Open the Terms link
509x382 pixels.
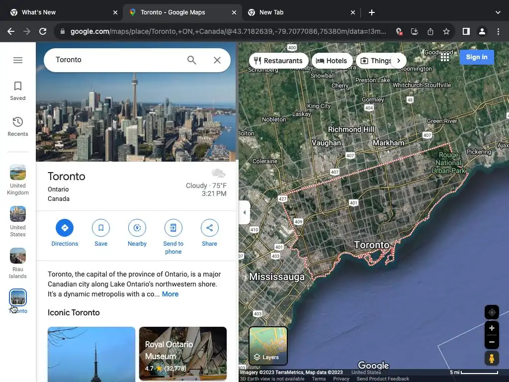coord(319,379)
